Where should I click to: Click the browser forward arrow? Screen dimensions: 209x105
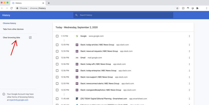[x=7, y=8]
